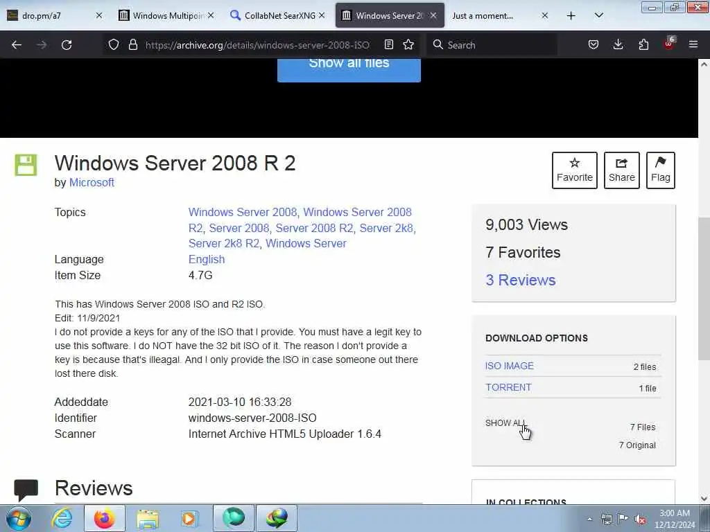This screenshot has width=710, height=532.
Task: Click the taskbar clock and date
Action: 674,519
